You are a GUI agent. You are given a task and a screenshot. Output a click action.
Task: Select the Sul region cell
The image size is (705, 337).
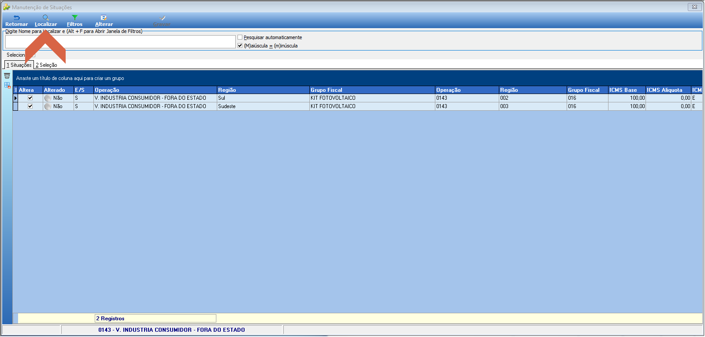(x=263, y=98)
